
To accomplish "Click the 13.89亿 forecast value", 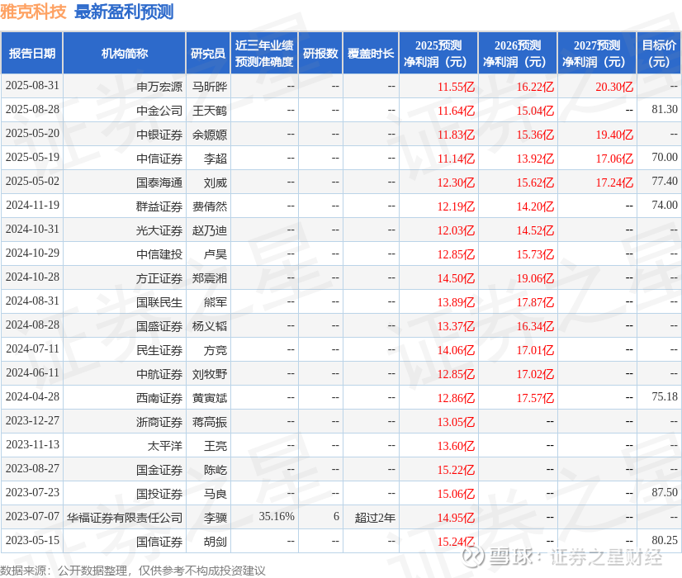I will point(456,302).
